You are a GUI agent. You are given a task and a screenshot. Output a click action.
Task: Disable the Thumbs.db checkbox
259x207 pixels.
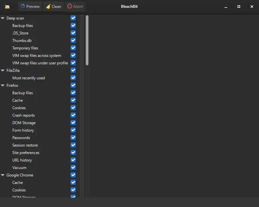73,41
